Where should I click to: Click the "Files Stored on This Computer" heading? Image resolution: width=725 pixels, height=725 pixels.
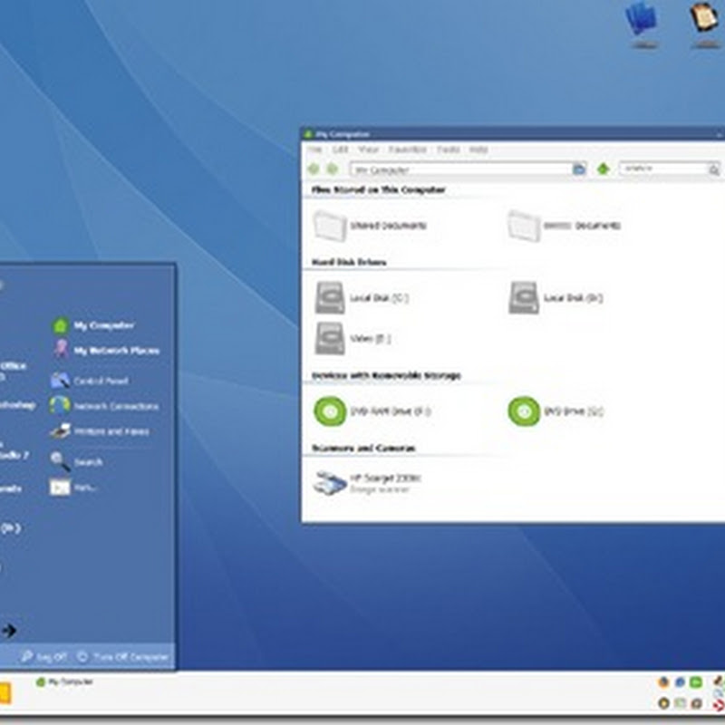pyautogui.click(x=378, y=189)
